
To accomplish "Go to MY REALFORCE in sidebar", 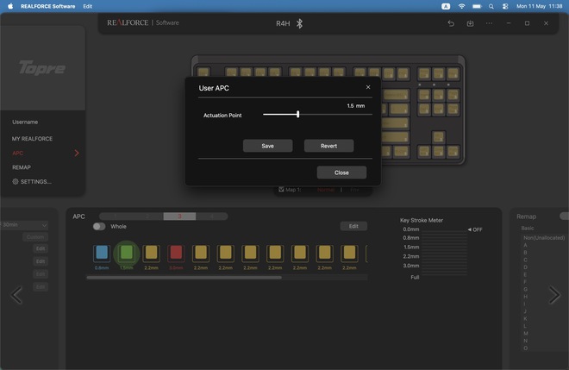I will pos(32,139).
